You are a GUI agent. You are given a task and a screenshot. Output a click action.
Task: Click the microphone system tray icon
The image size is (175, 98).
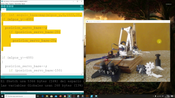pyautogui.click(x=156, y=96)
